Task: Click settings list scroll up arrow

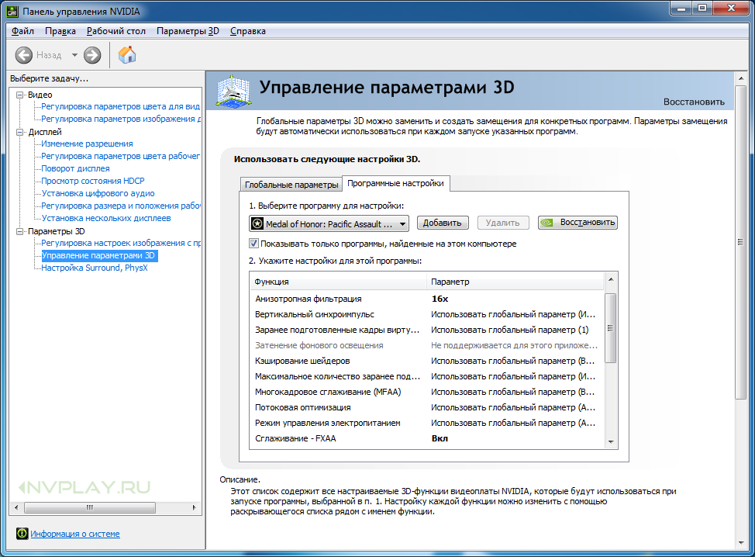Action: 611,279
